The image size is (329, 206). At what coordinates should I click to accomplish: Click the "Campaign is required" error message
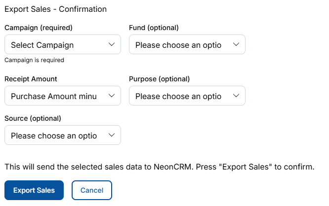(34, 60)
